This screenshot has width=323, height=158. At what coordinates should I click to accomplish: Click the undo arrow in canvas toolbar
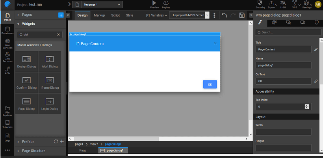(224, 15)
